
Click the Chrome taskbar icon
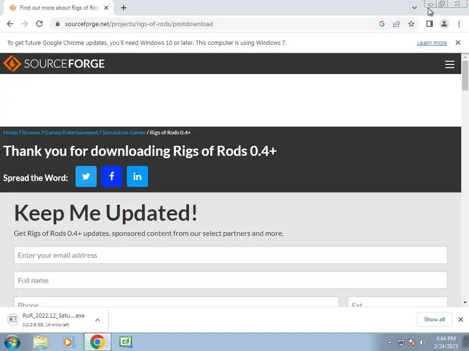tap(97, 342)
